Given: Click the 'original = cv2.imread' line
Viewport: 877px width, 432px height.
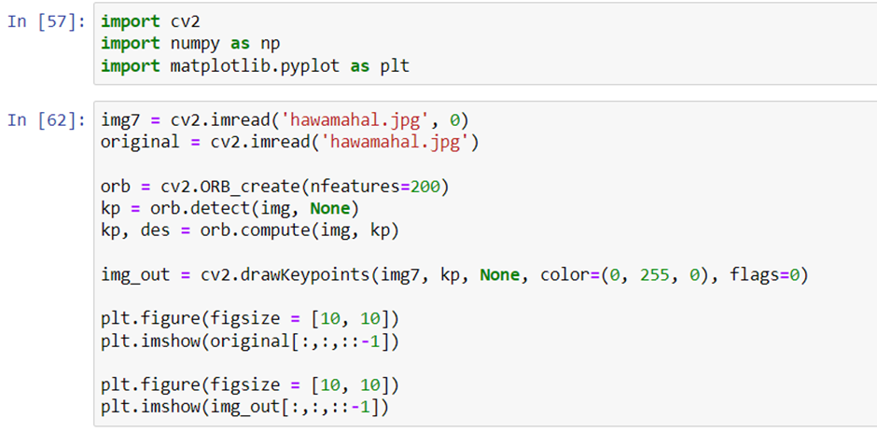Looking at the screenshot, I should pos(290,142).
